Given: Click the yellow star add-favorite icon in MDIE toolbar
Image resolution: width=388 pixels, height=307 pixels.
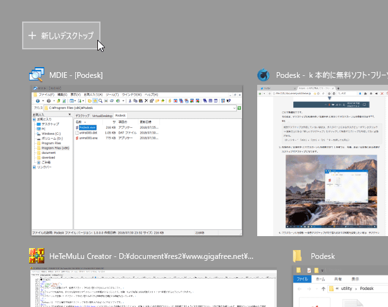Looking at the screenshot, I should [162, 101].
